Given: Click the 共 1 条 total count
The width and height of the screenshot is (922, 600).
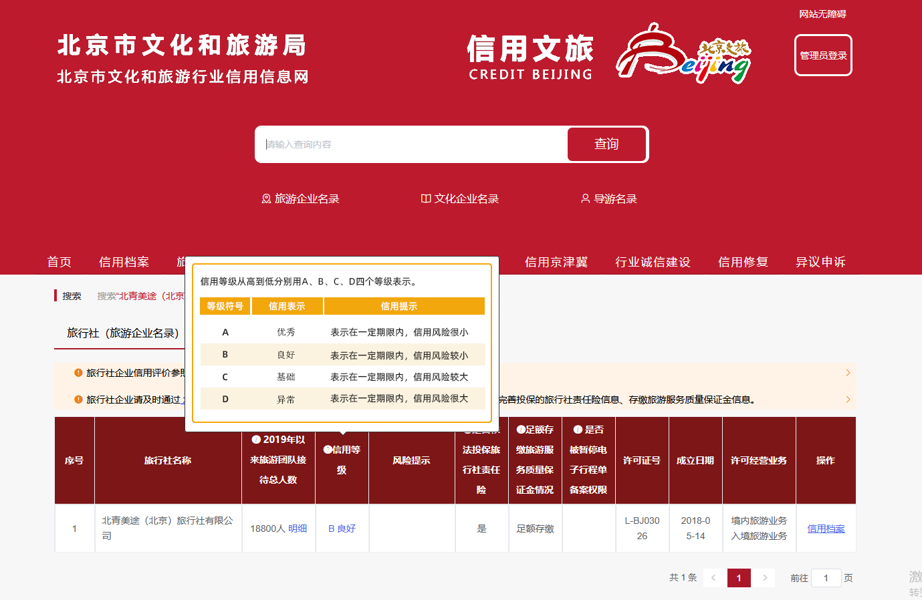Looking at the screenshot, I should tap(683, 578).
